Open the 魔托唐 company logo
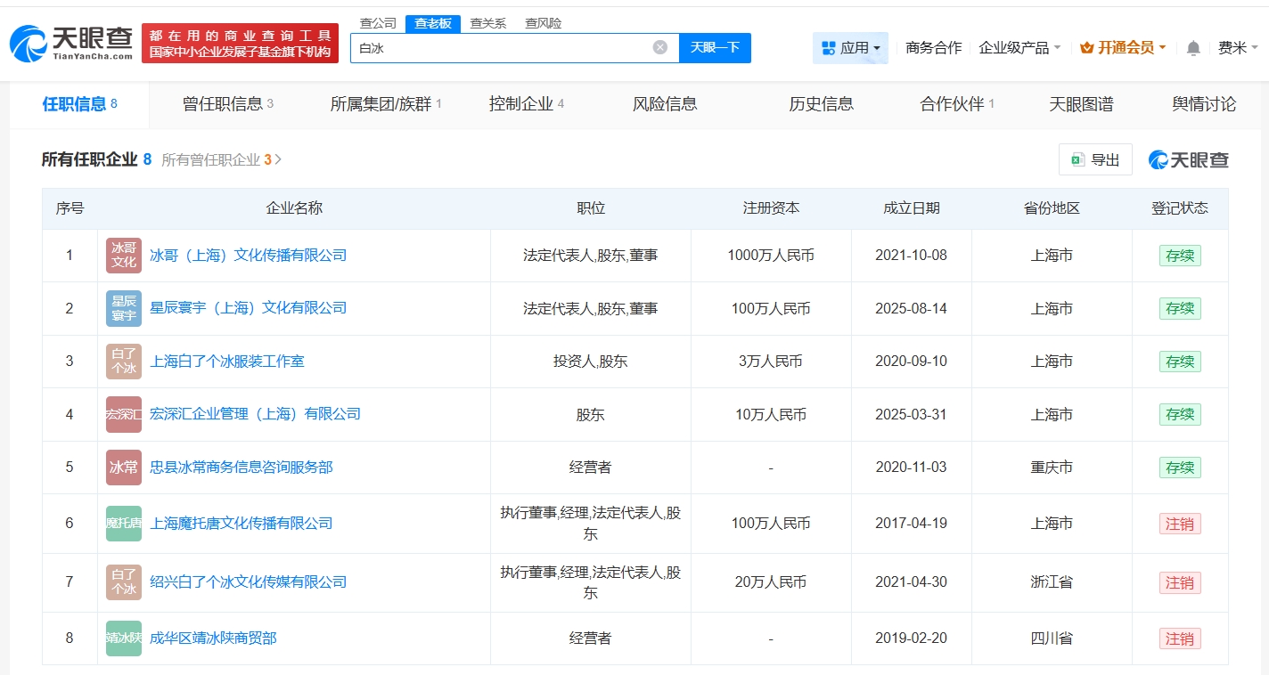Screen dimensions: 1269x675 point(124,524)
